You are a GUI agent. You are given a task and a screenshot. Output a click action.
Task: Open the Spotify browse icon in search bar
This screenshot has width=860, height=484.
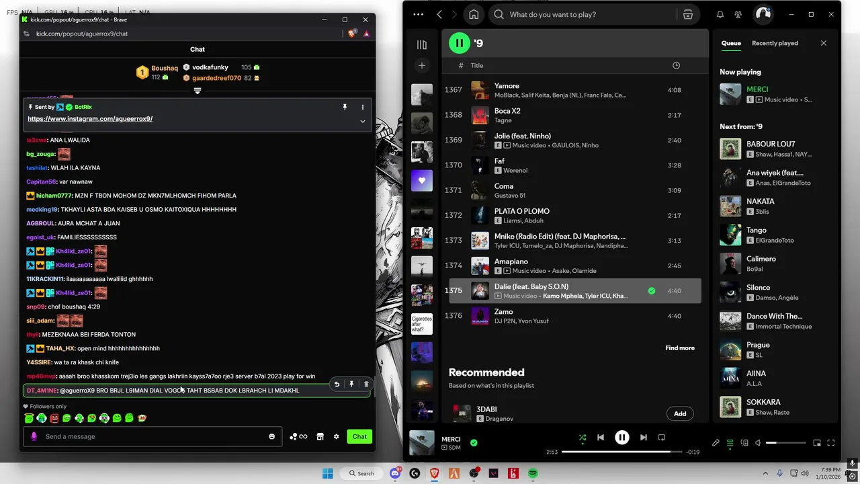pyautogui.click(x=687, y=14)
